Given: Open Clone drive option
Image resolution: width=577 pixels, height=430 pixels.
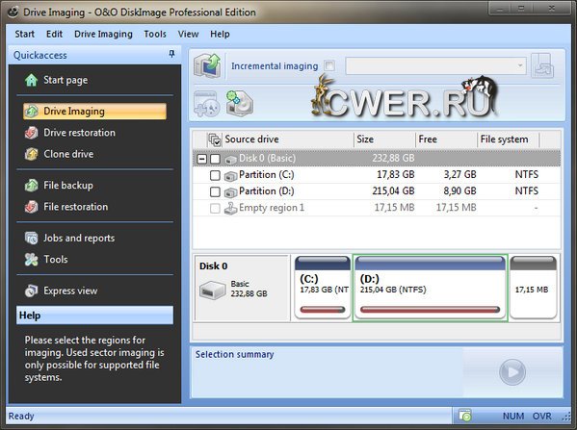Looking at the screenshot, I should pos(59,154).
